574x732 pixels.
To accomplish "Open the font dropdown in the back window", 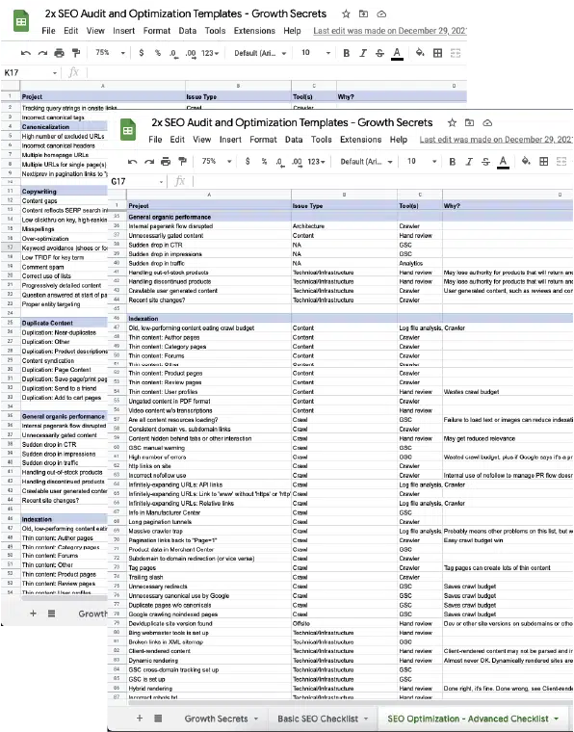I will 259,53.
